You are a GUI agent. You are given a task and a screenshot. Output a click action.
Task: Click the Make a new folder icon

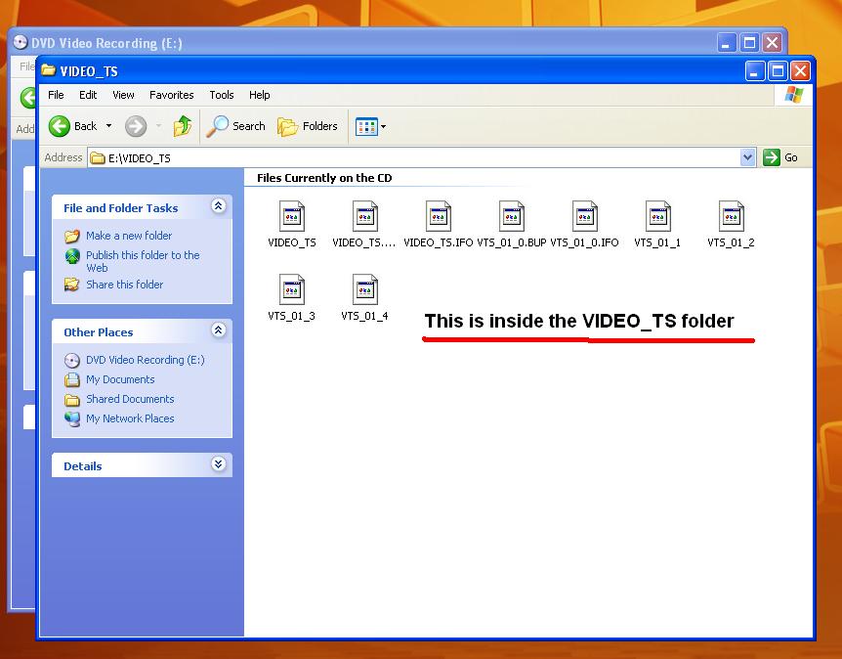72,236
